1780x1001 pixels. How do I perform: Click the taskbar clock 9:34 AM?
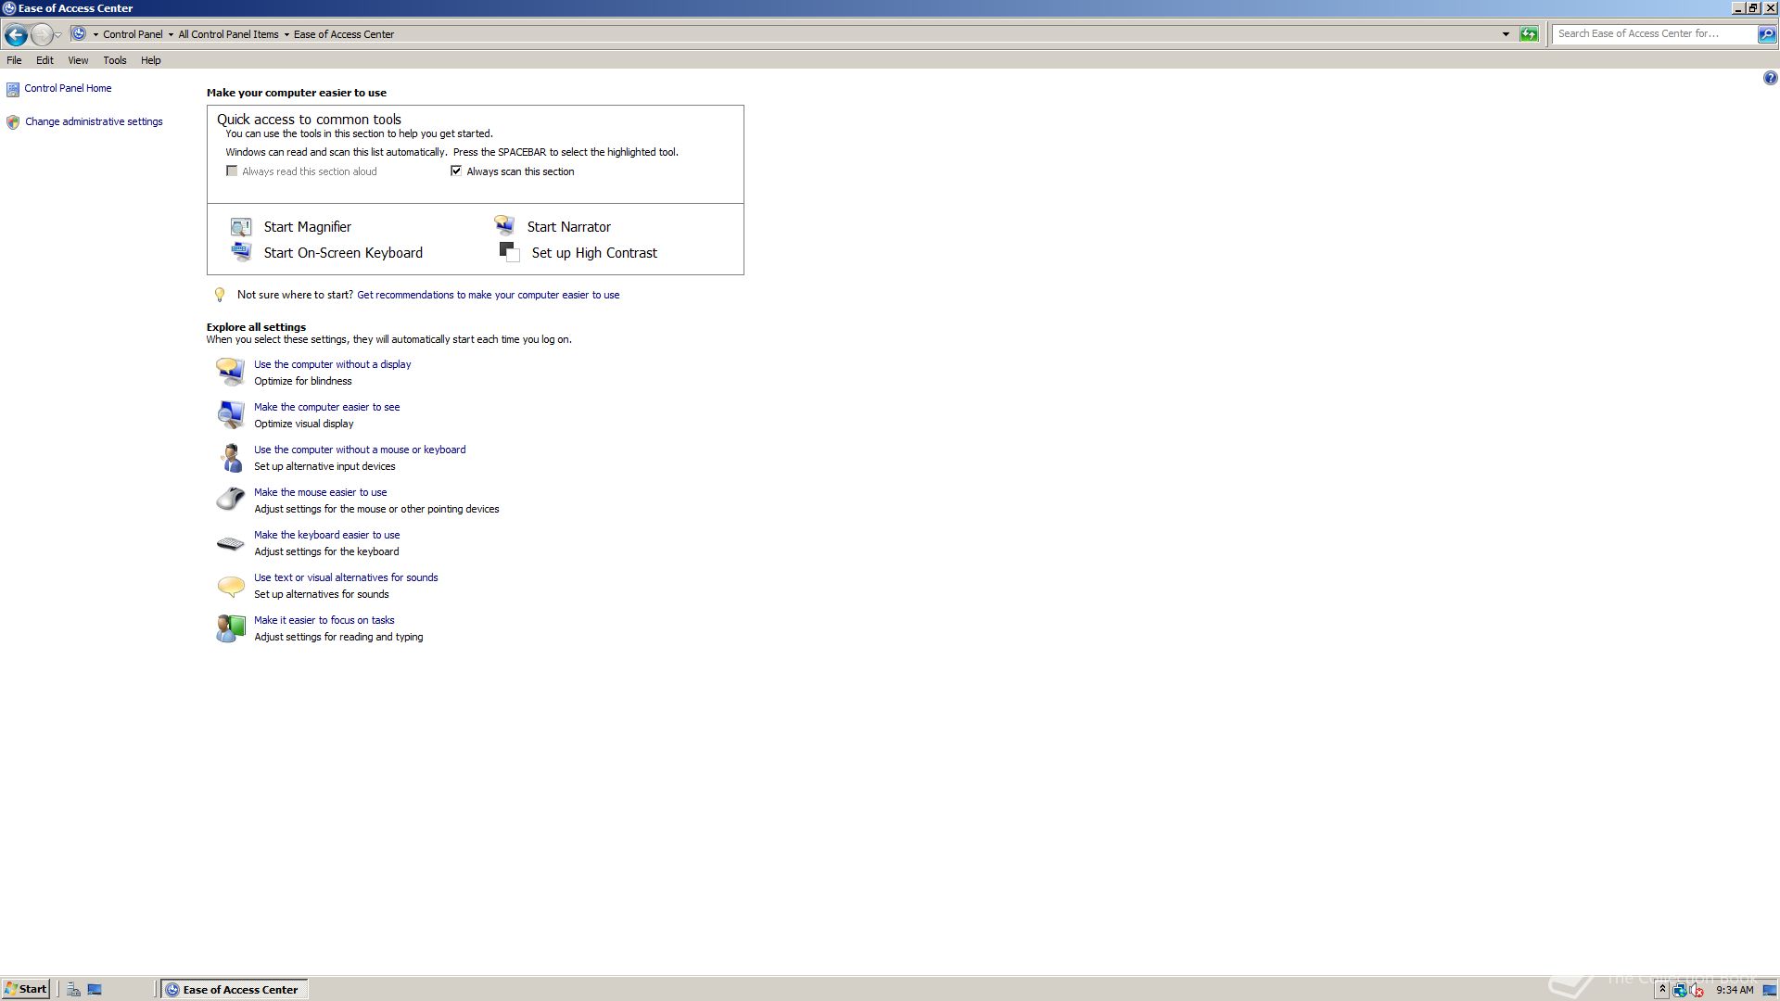point(1735,990)
